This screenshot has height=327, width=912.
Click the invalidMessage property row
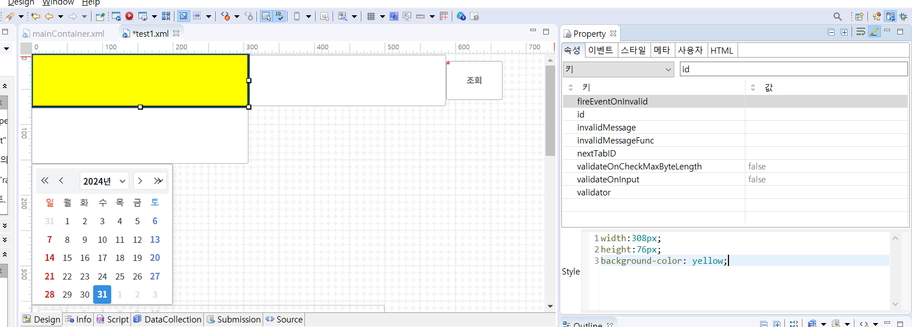735,128
